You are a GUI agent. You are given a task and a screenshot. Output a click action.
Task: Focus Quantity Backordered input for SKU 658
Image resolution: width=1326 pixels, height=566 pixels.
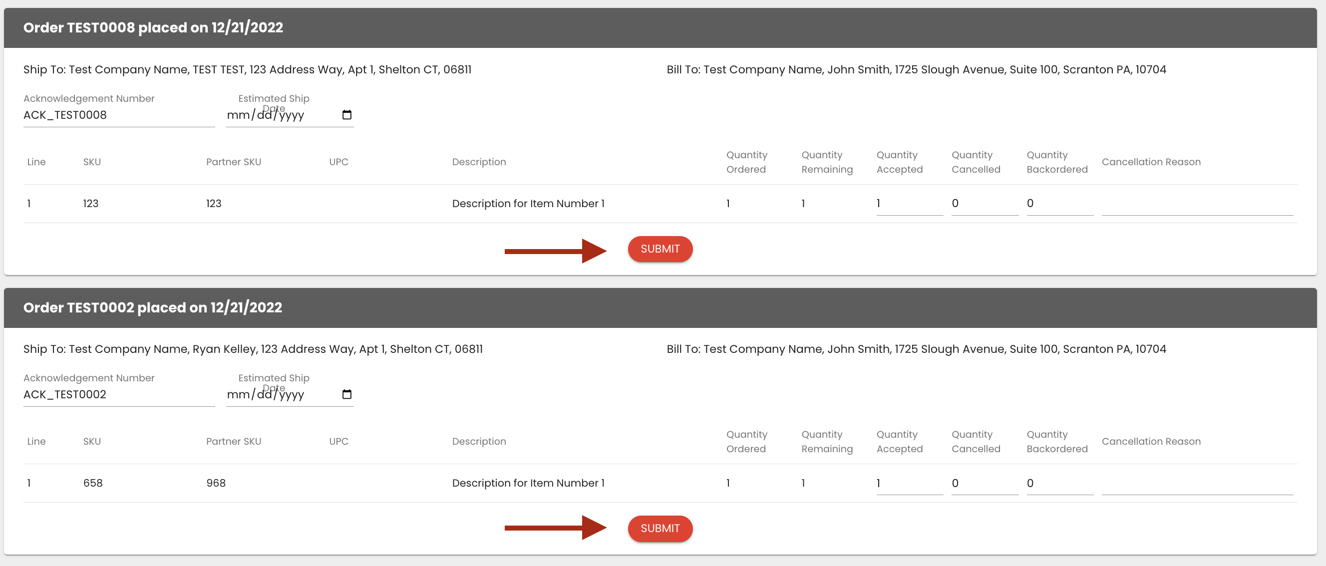click(x=1059, y=484)
